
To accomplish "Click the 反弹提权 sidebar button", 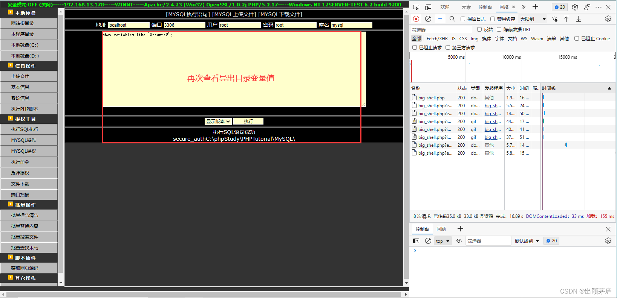I will 29,173.
